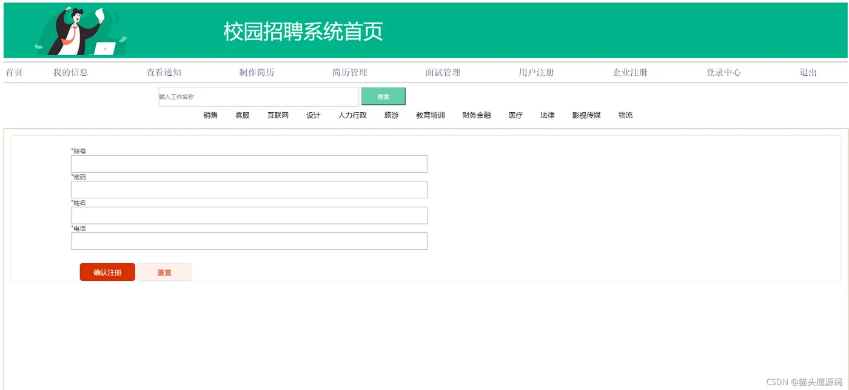This screenshot has height=390, width=849.
Task: Browse 互联网 internet jobs
Action: point(277,115)
